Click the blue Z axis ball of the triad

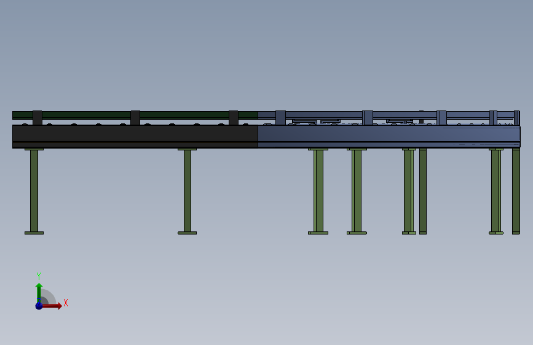point(39,306)
